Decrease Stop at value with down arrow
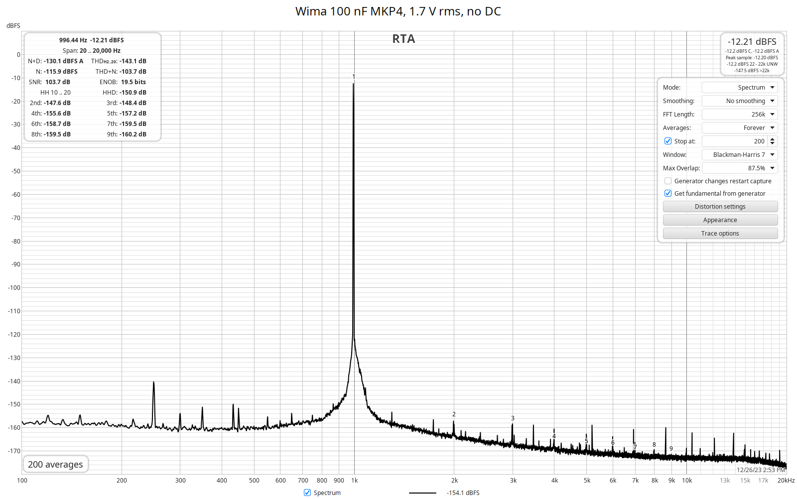The height and width of the screenshot is (499, 797). pos(773,144)
